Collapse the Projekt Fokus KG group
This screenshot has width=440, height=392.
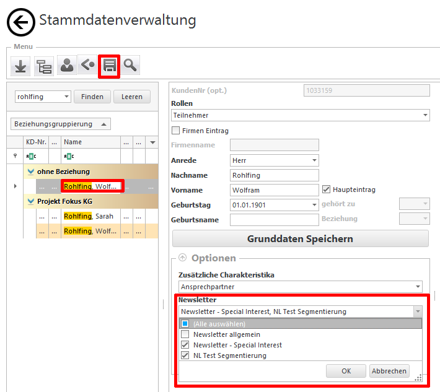click(x=30, y=202)
